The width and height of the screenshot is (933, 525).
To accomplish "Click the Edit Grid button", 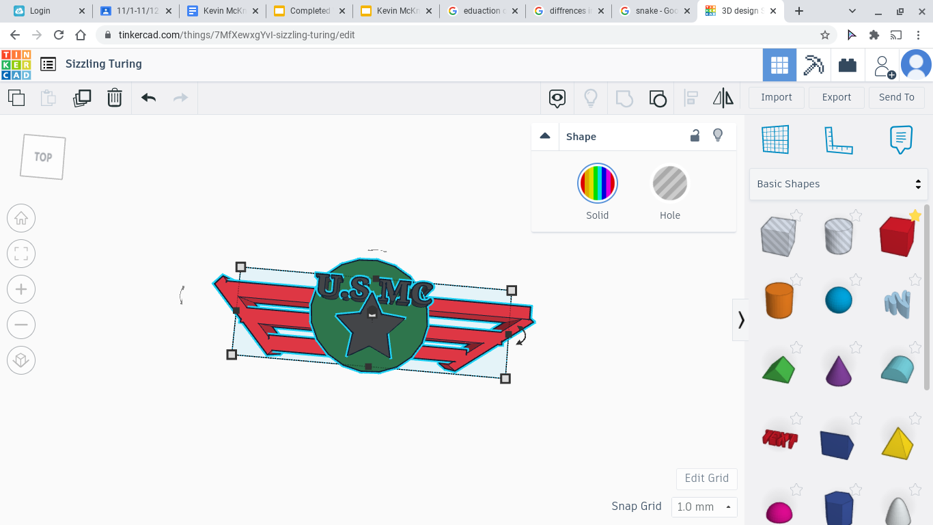I will coord(707,478).
